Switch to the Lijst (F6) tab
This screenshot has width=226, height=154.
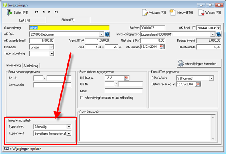(x=24, y=20)
